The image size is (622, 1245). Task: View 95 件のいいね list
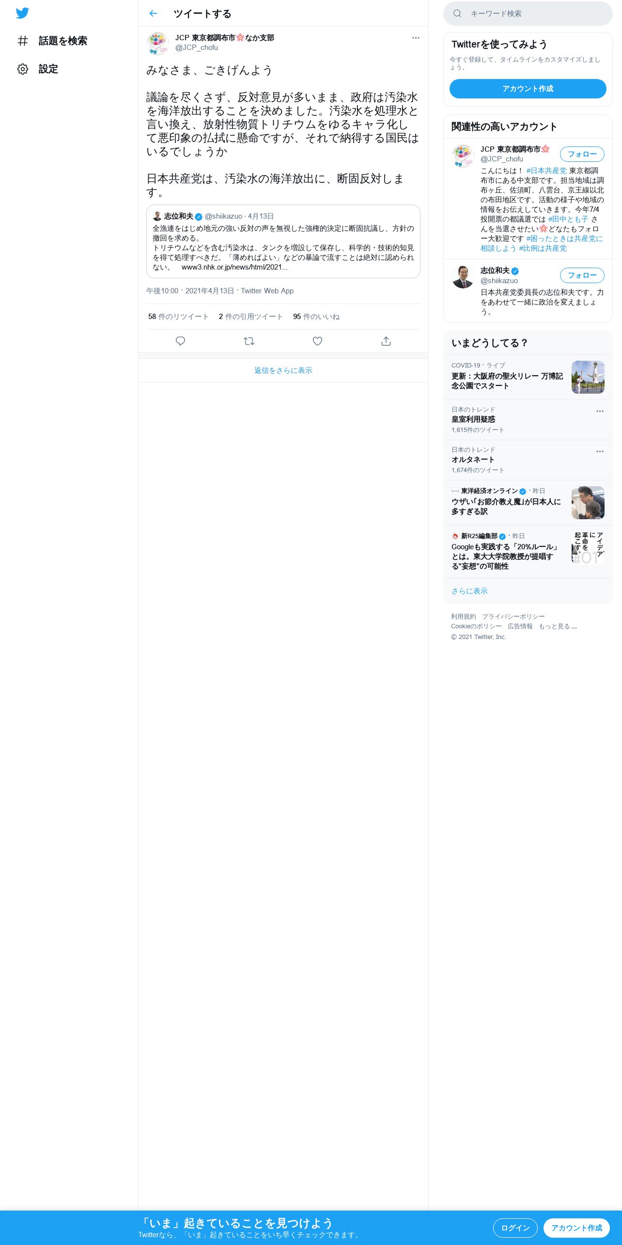click(316, 317)
